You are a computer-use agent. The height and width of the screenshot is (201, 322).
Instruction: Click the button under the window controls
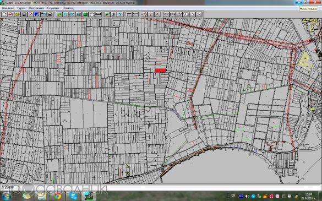[308, 9]
